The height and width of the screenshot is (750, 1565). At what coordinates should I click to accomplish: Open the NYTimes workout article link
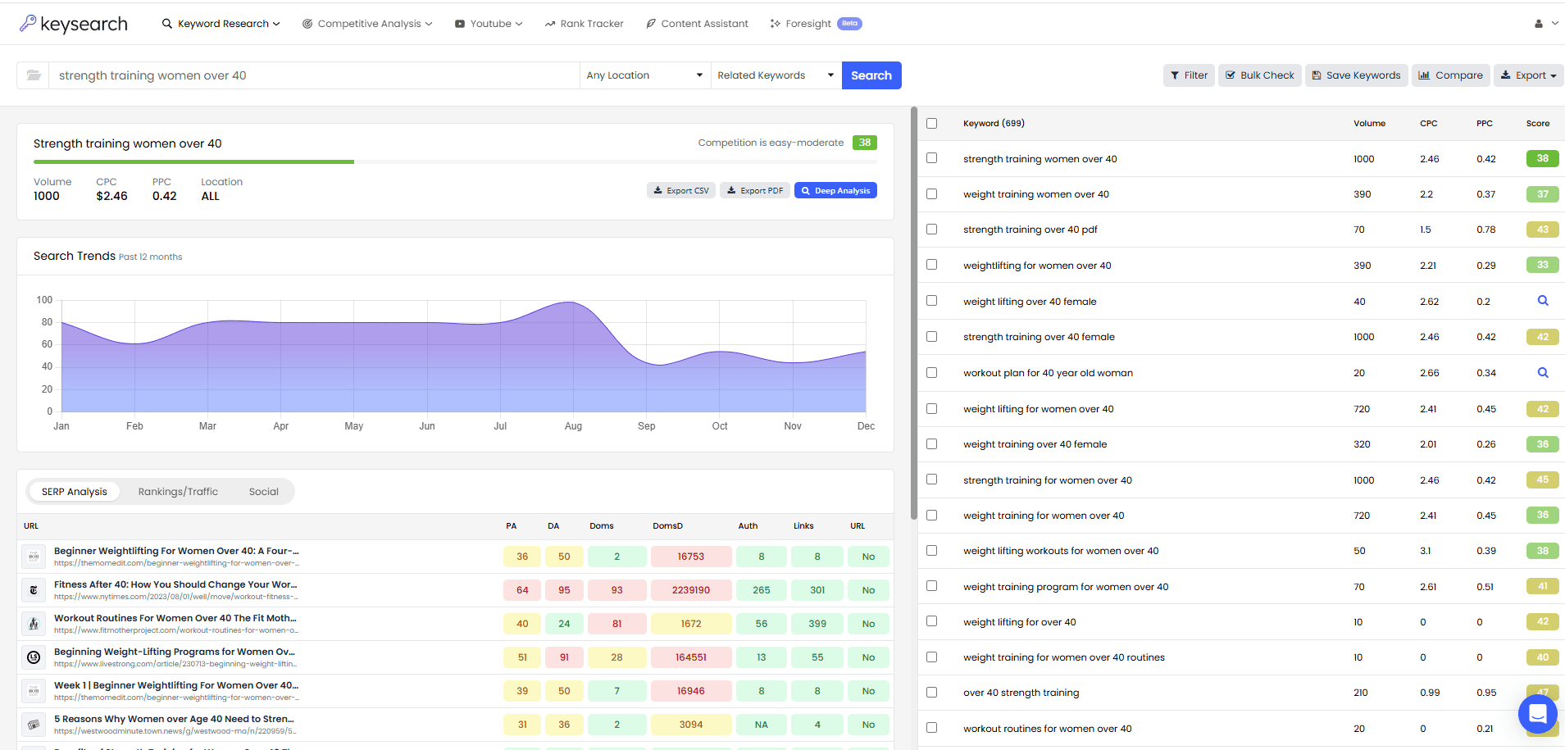[175, 584]
